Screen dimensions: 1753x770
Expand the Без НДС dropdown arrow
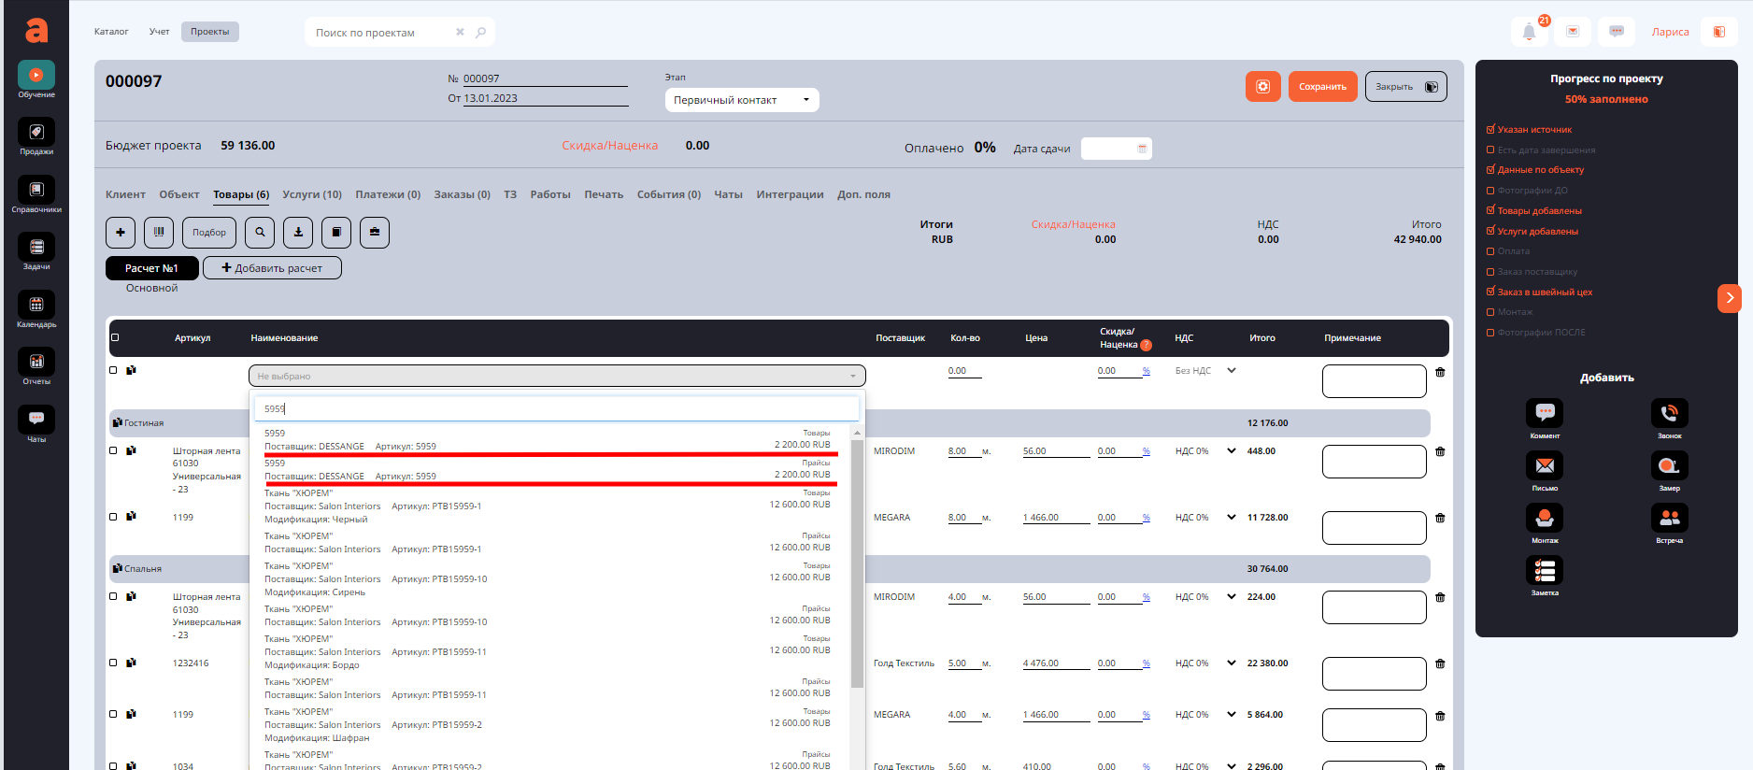click(x=1232, y=371)
